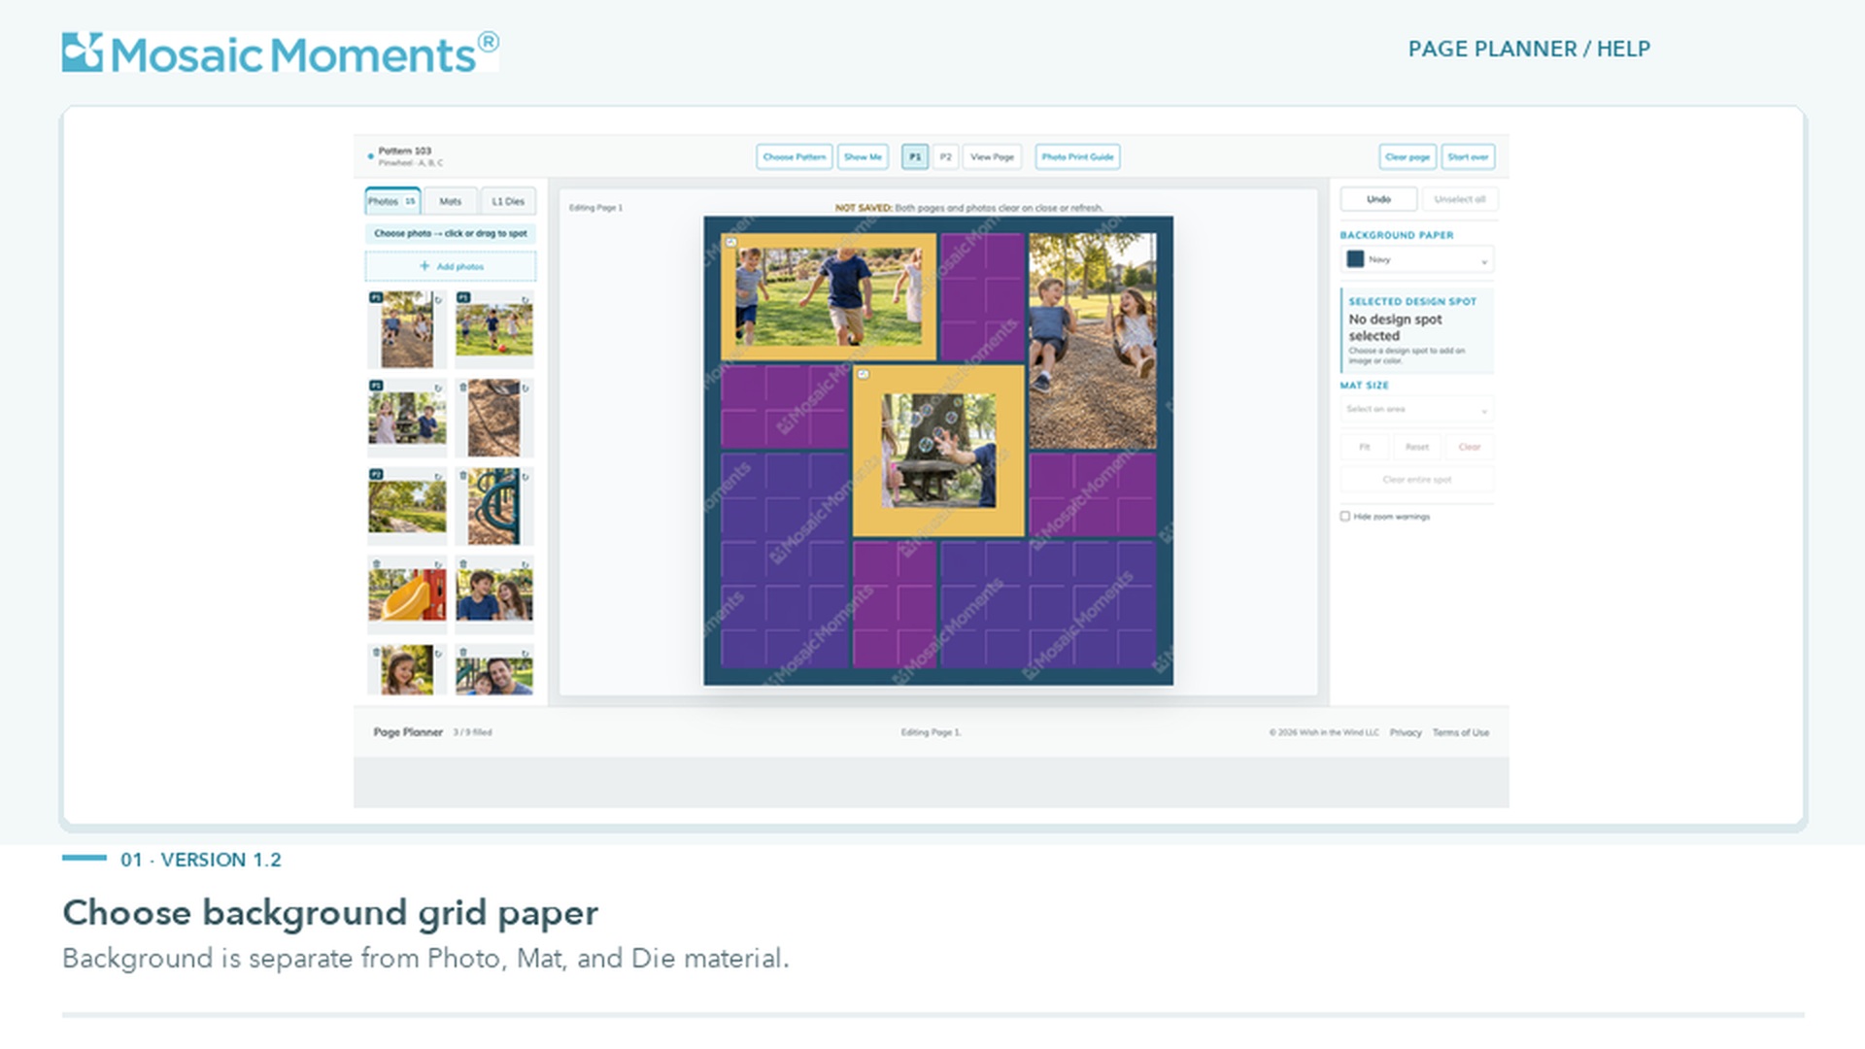Click the Choose Pattern button
The image size is (1865, 1049).
[795, 156]
